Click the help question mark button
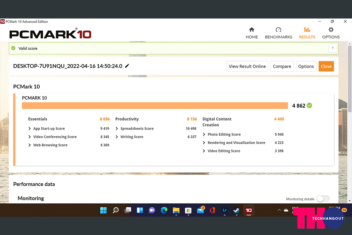Image resolution: width=352 pixels, height=235 pixels. pos(333,48)
